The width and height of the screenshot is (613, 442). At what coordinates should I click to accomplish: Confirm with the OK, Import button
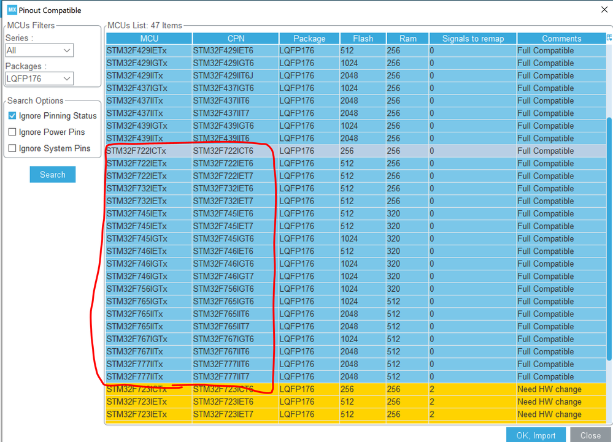[536, 435]
